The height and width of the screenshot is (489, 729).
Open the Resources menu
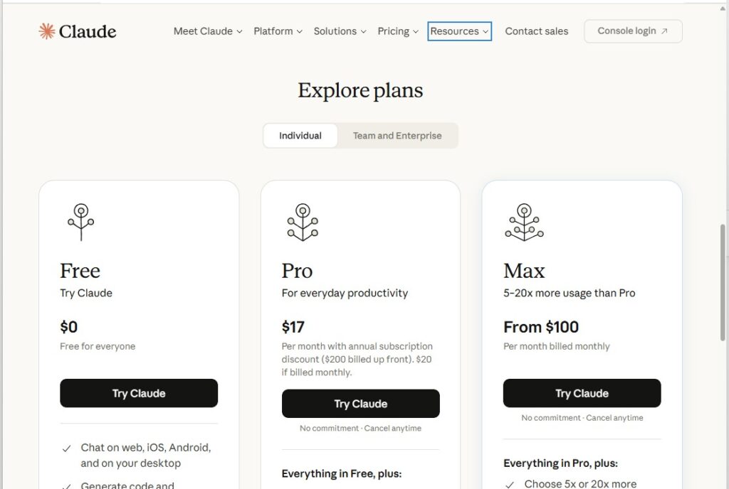click(459, 31)
